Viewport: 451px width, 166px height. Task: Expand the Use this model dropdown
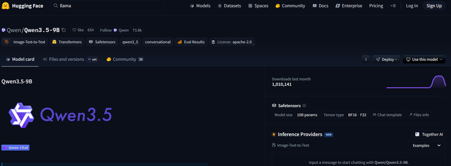point(424,59)
